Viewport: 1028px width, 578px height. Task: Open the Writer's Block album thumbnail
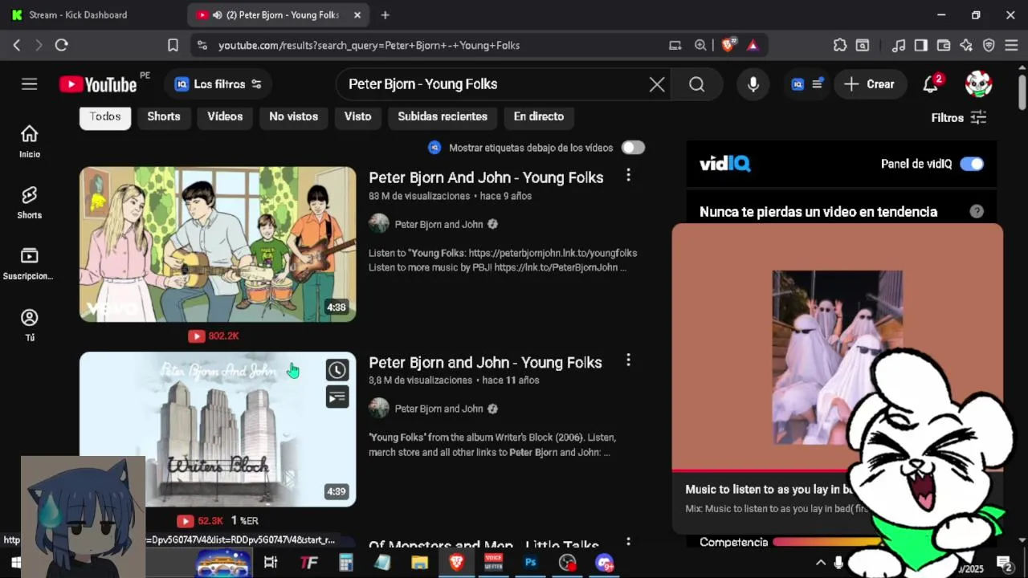click(218, 429)
